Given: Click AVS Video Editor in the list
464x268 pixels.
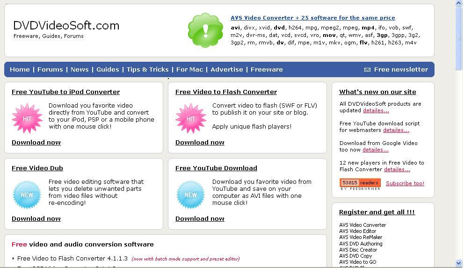Looking at the screenshot, I should coord(357,232).
